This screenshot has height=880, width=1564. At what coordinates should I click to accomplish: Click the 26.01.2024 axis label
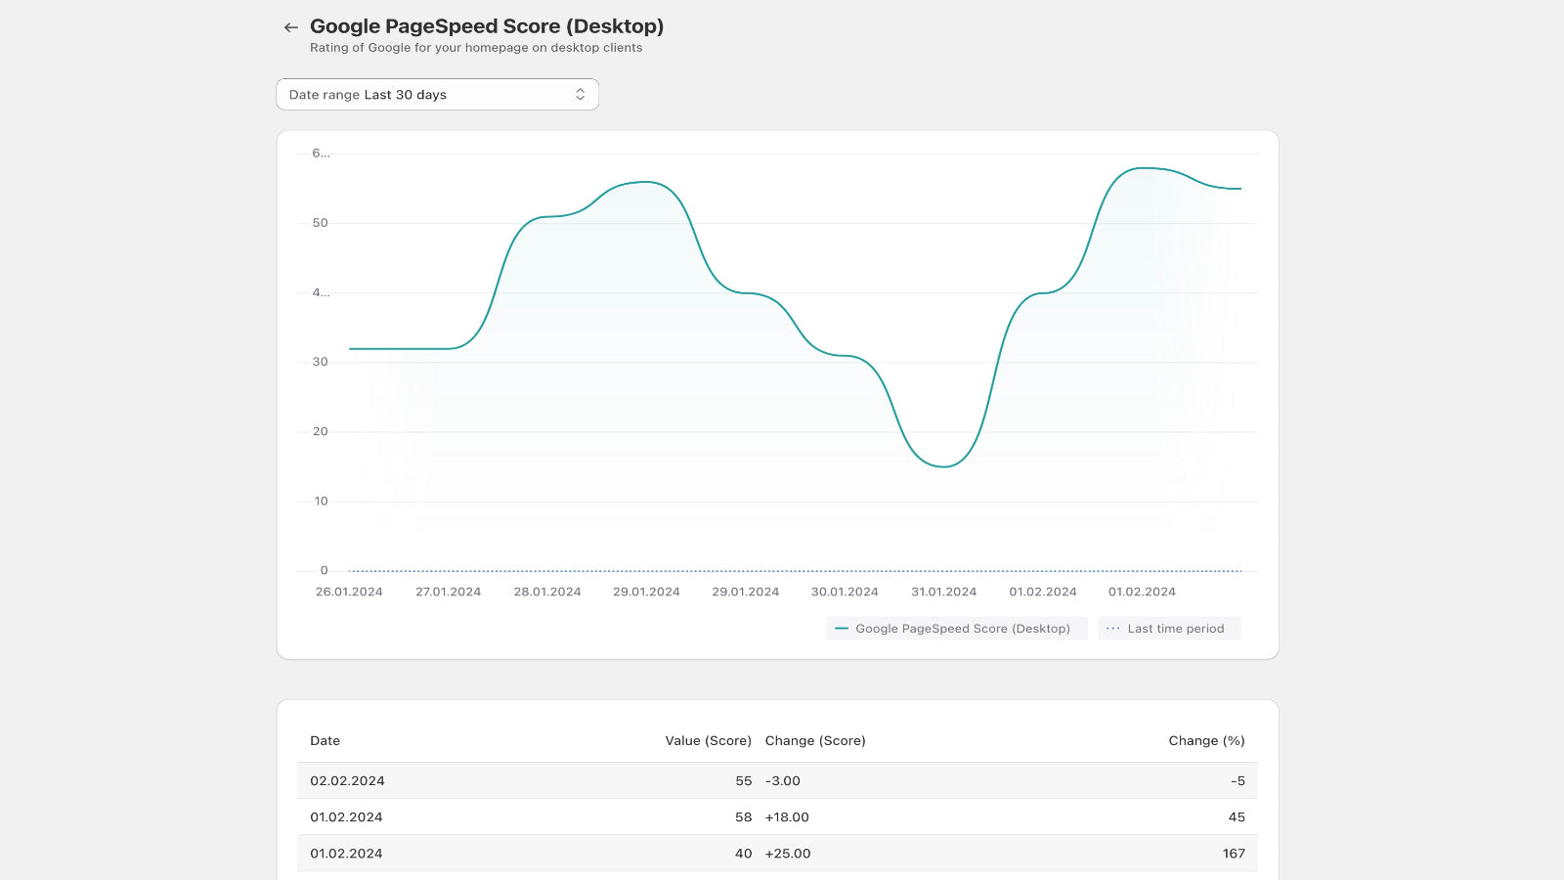(349, 592)
